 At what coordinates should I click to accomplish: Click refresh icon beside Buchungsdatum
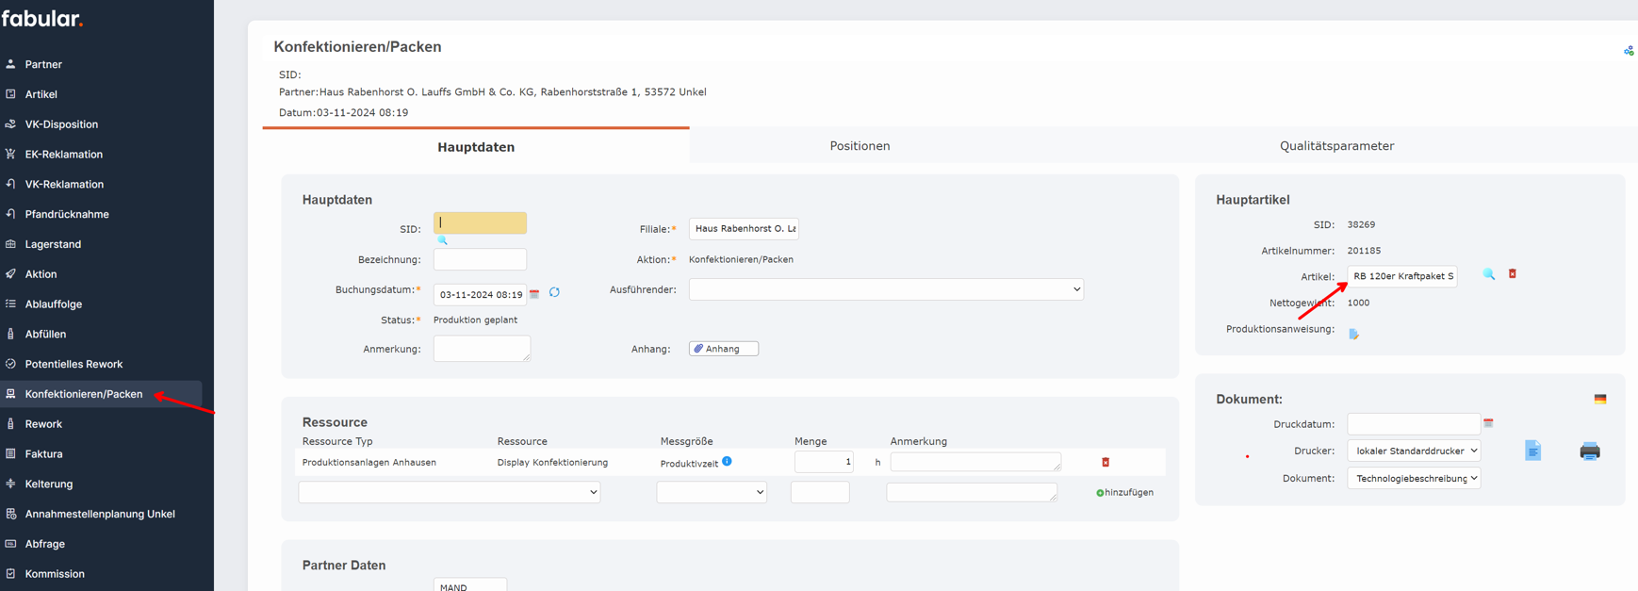point(554,293)
